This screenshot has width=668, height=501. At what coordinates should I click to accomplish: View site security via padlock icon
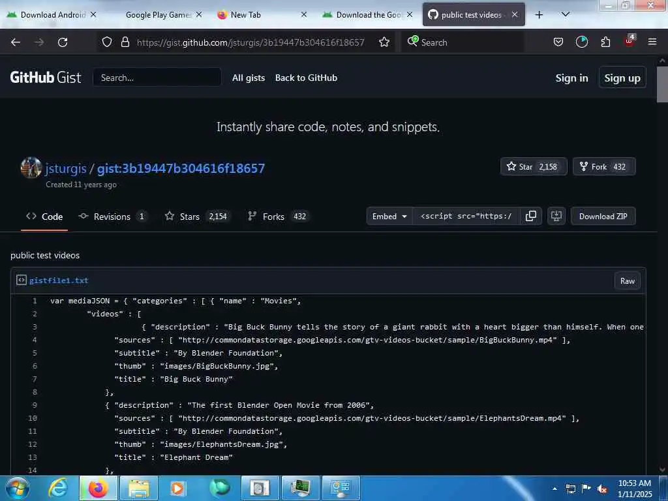pos(125,42)
